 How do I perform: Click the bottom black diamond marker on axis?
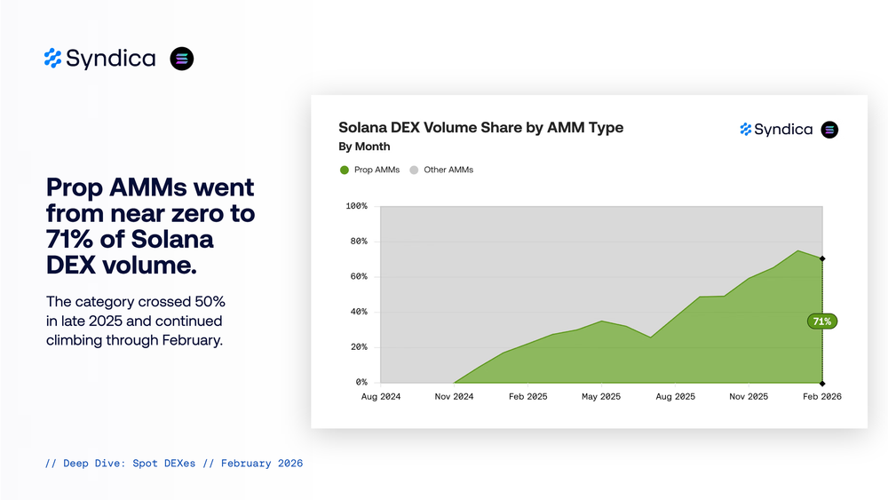pyautogui.click(x=822, y=383)
